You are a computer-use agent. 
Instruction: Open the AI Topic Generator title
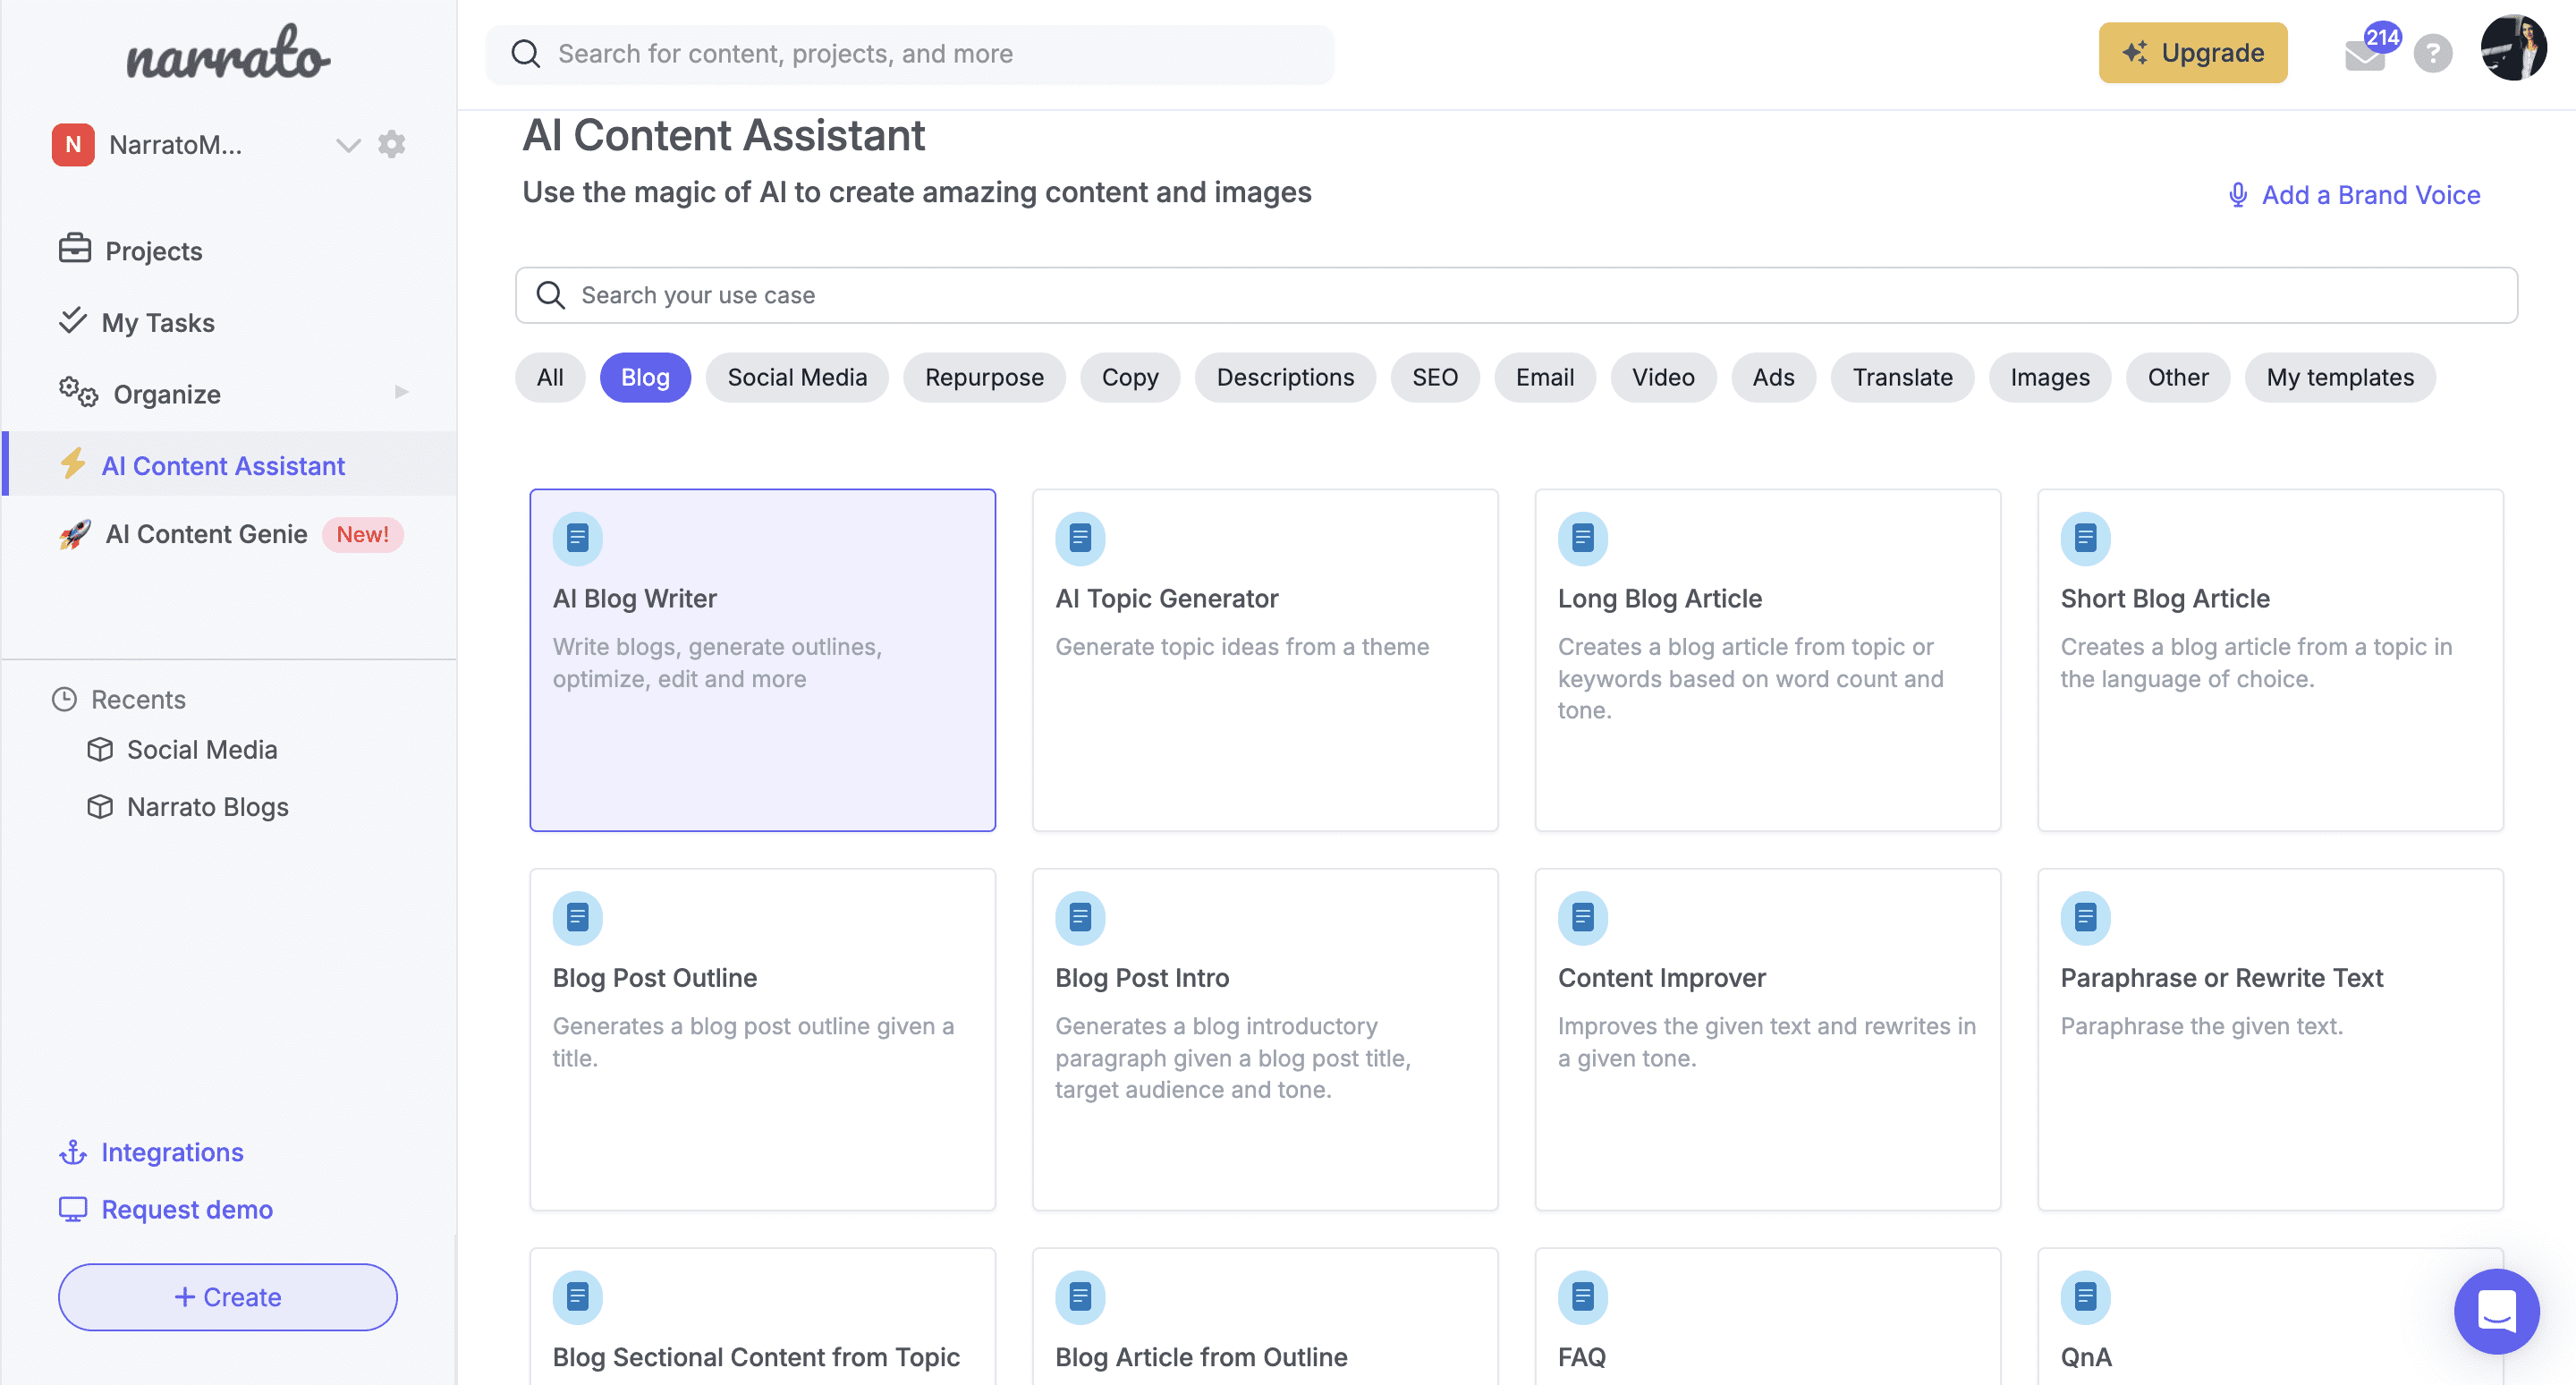click(1166, 598)
